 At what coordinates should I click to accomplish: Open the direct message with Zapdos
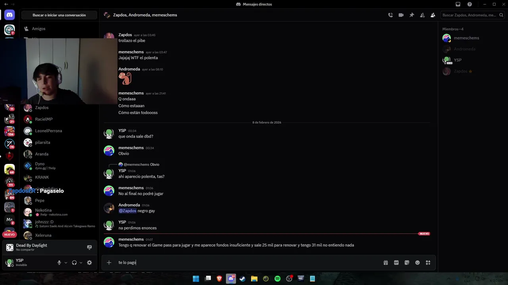(60, 108)
